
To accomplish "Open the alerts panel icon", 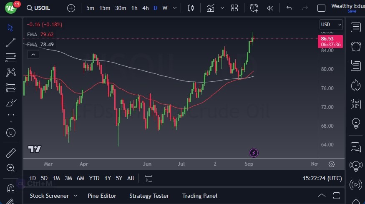I will [x=356, y=46].
